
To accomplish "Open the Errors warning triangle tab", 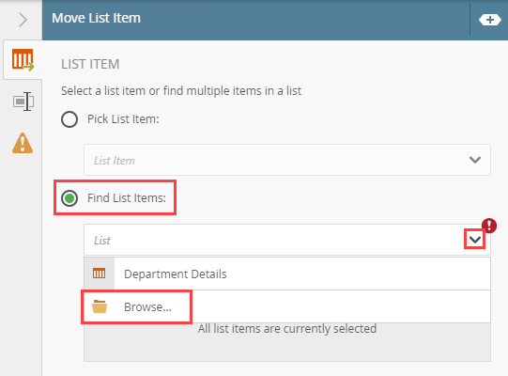I will (23, 143).
